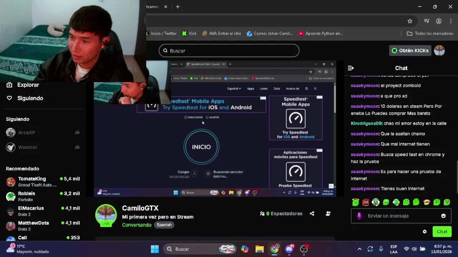The width and height of the screenshot is (458, 257).
Task: Open recommended channel MatthewDota
Action: [43, 226]
